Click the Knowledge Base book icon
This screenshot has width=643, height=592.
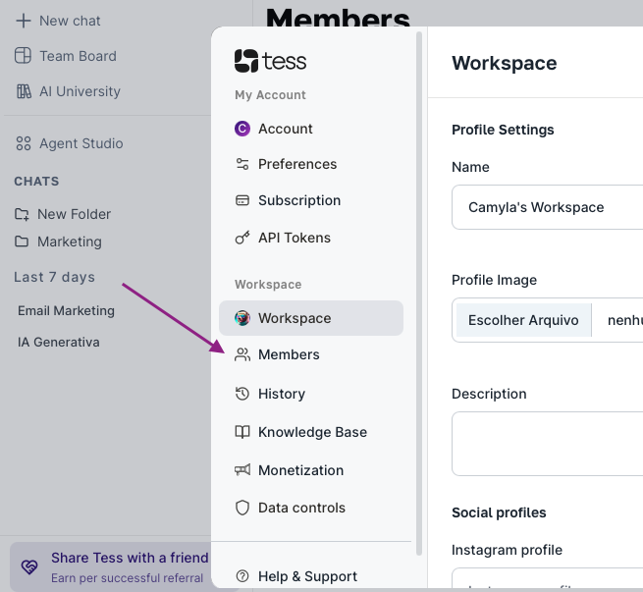(x=242, y=432)
